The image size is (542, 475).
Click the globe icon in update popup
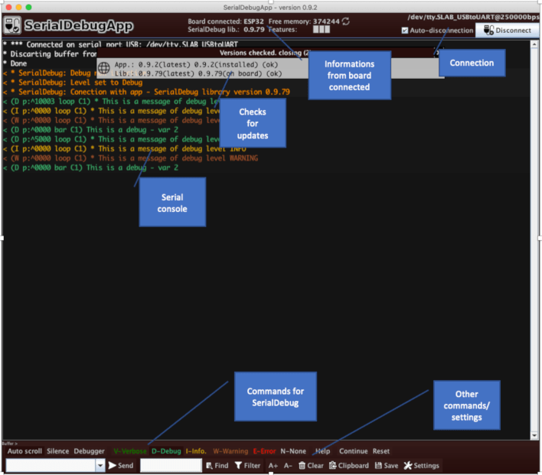click(104, 68)
